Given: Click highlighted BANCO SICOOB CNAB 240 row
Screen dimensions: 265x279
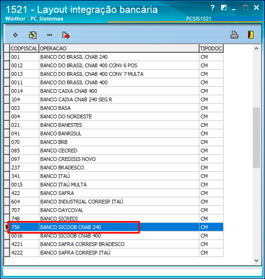Looking at the screenshot, I should 117,227.
